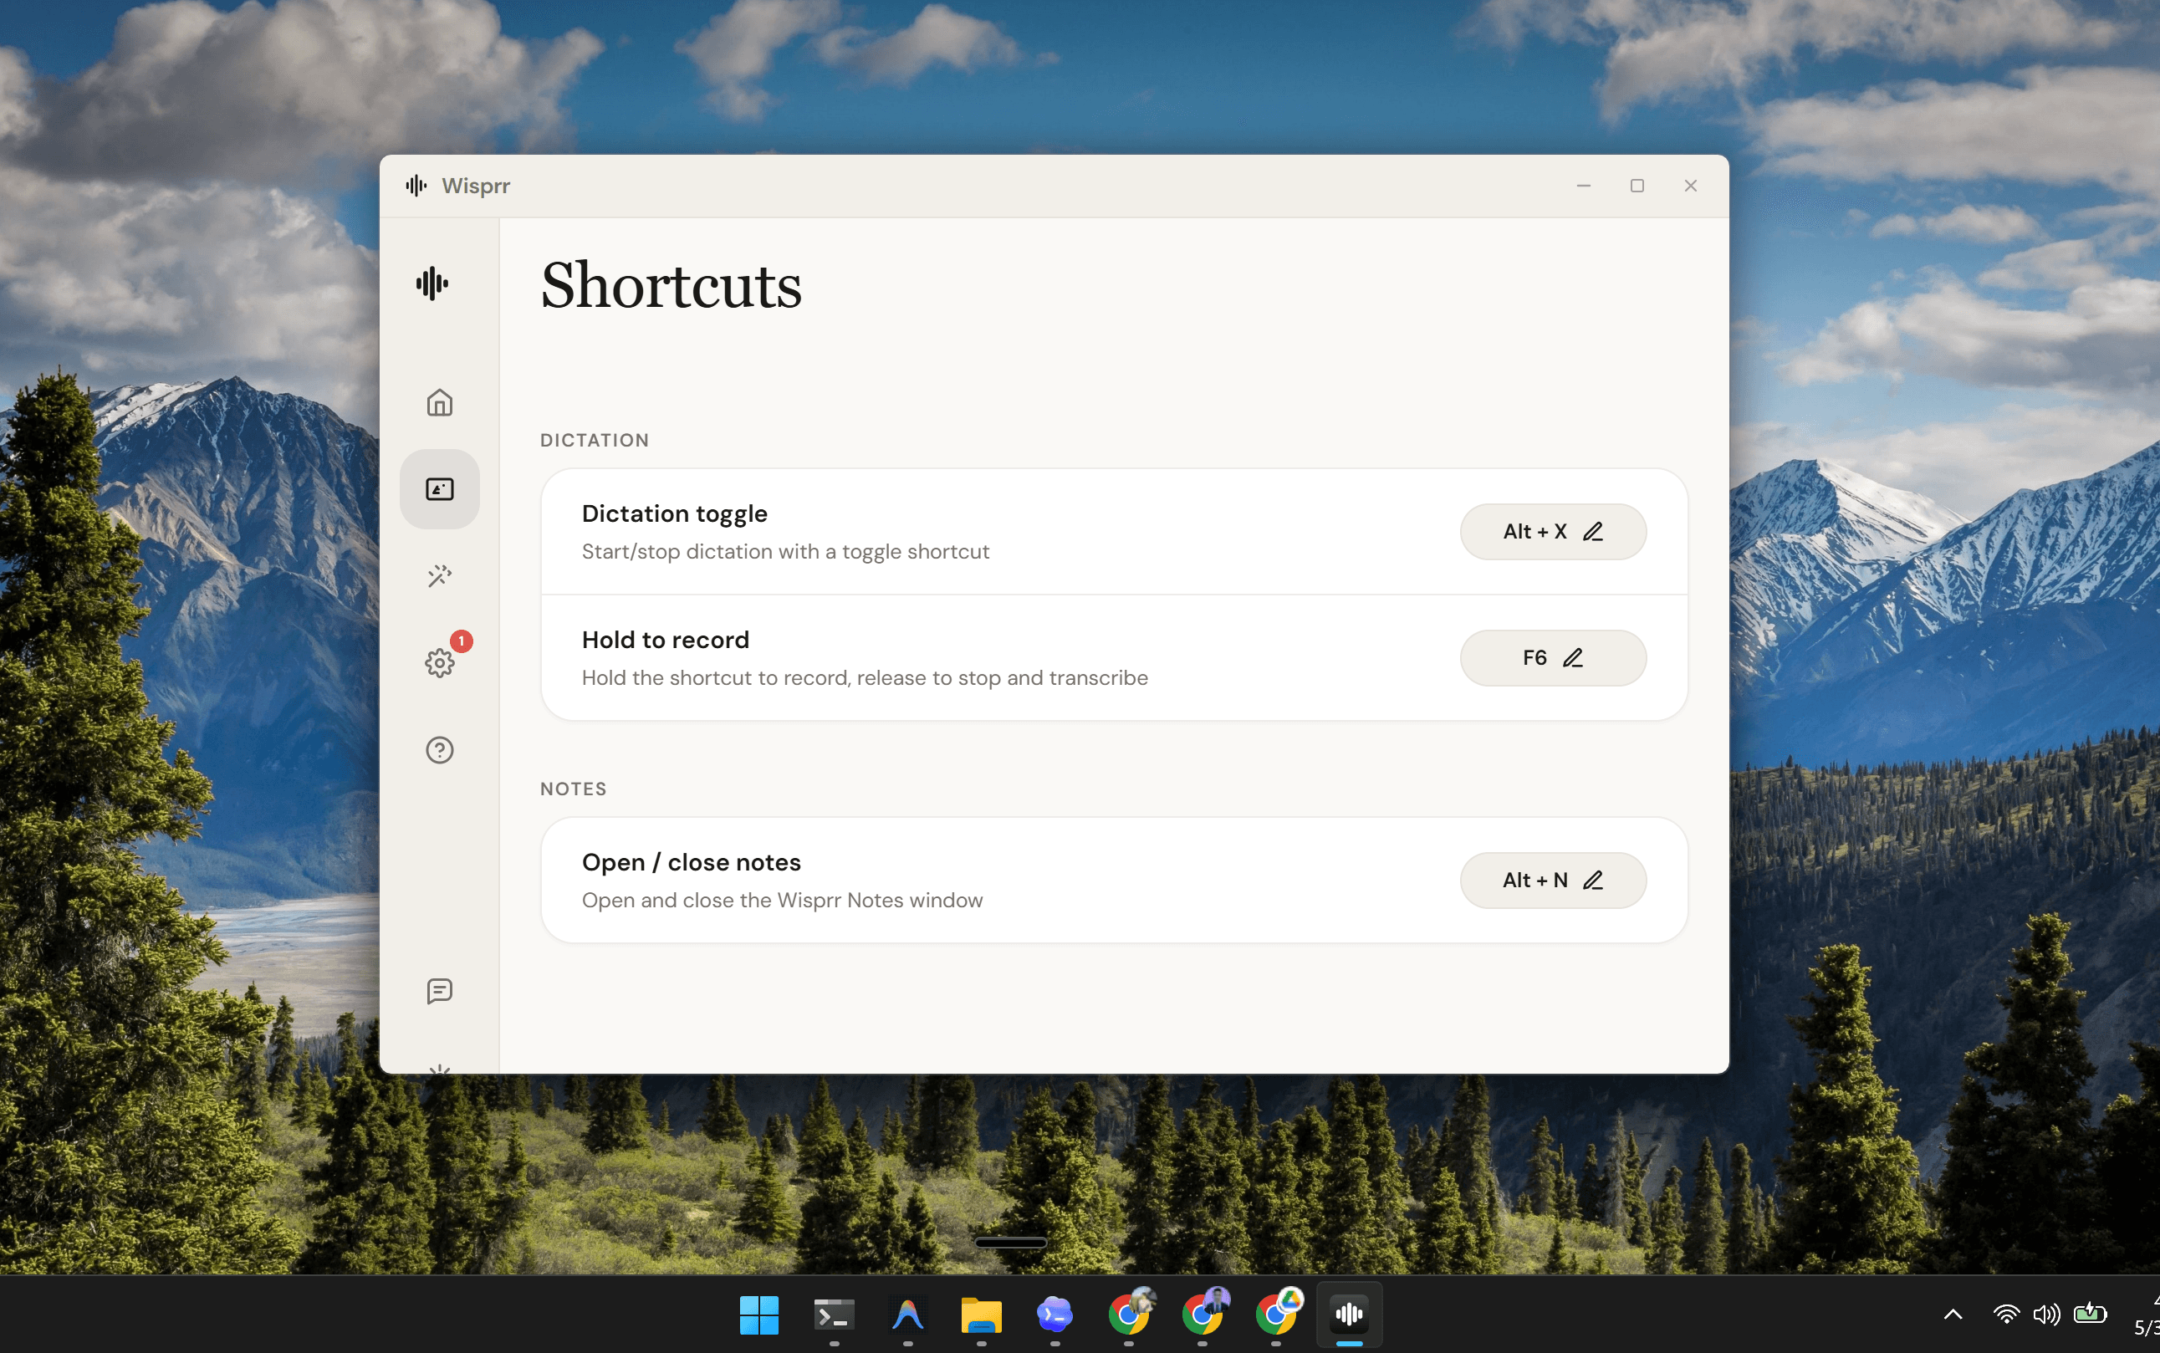Viewport: 2160px width, 1353px height.
Task: Click the 'NOTES' section label
Action: (574, 789)
